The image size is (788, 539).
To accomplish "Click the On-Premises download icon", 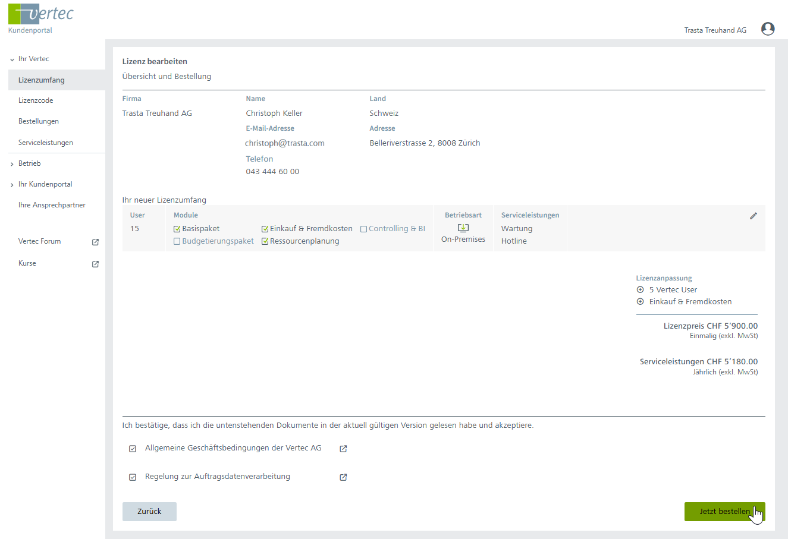I will [463, 228].
